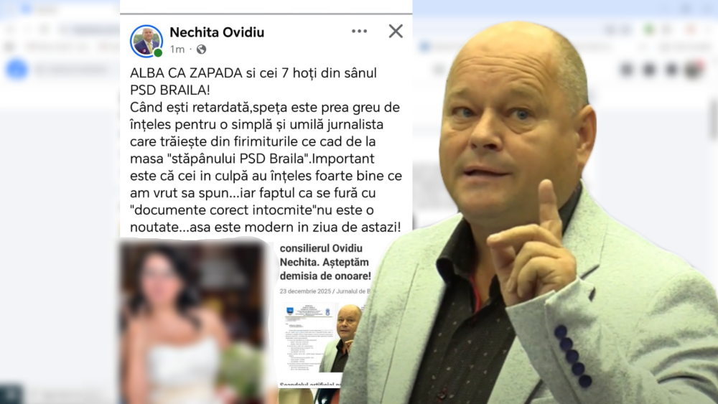Click the page scrollbar at right edge
The height and width of the screenshot is (404, 718).
click(x=713, y=119)
